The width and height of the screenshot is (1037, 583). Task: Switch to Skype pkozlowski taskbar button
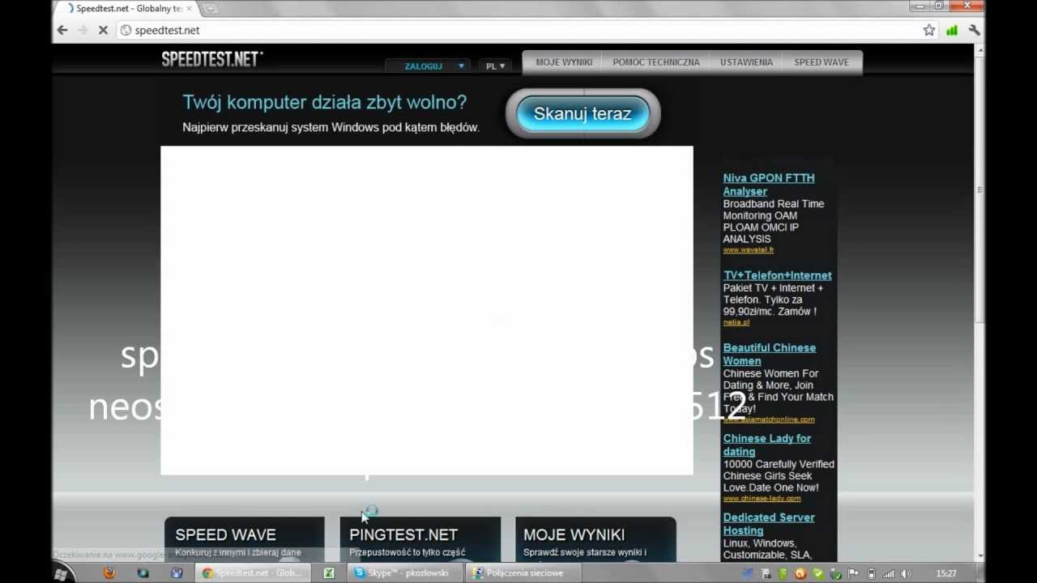click(407, 573)
